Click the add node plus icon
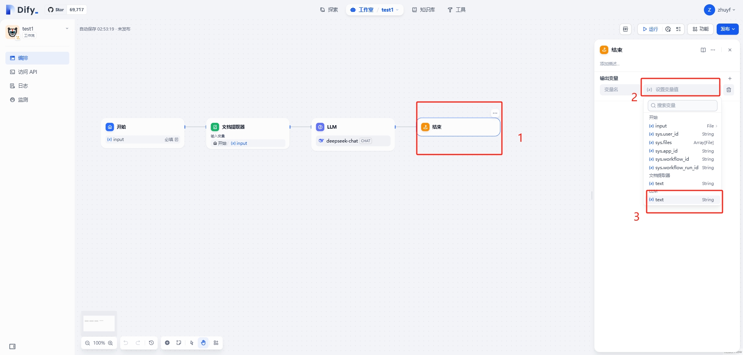Screen dimensions: 743x355 coord(167,343)
